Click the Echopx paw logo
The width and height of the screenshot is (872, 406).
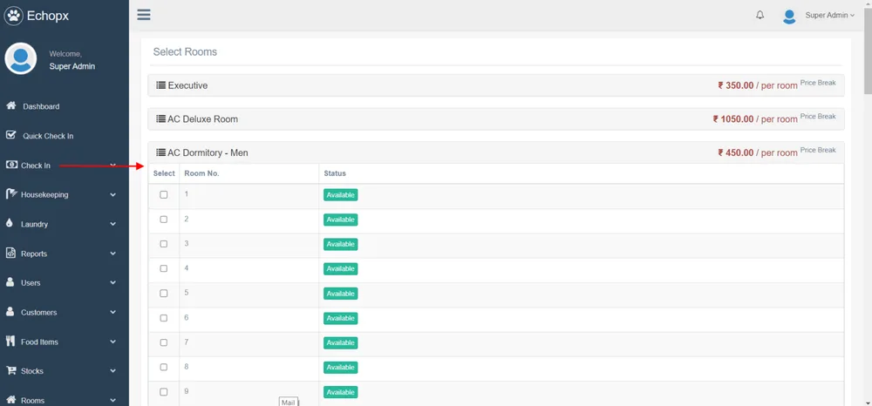click(13, 16)
